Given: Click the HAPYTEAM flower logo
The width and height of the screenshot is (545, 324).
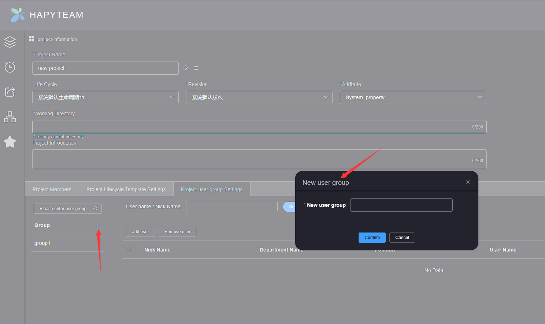Looking at the screenshot, I should click(18, 15).
